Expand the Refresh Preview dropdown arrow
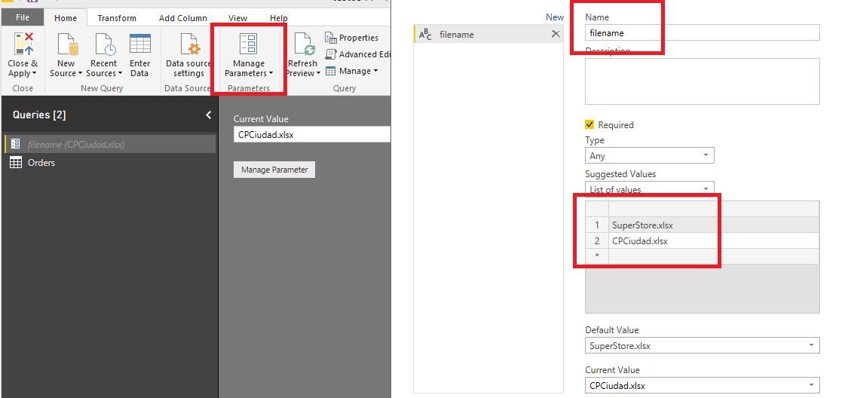Viewport: 842px width, 398px height. 318,74
